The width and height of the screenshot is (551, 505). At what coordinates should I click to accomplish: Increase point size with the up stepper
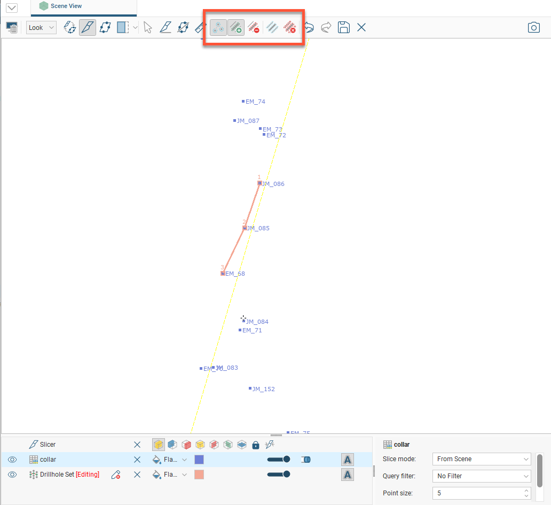pos(526,490)
